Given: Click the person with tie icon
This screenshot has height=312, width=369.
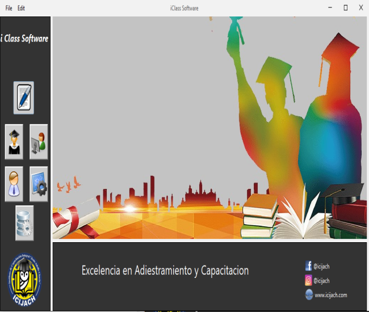Looking at the screenshot, I should 14,184.
